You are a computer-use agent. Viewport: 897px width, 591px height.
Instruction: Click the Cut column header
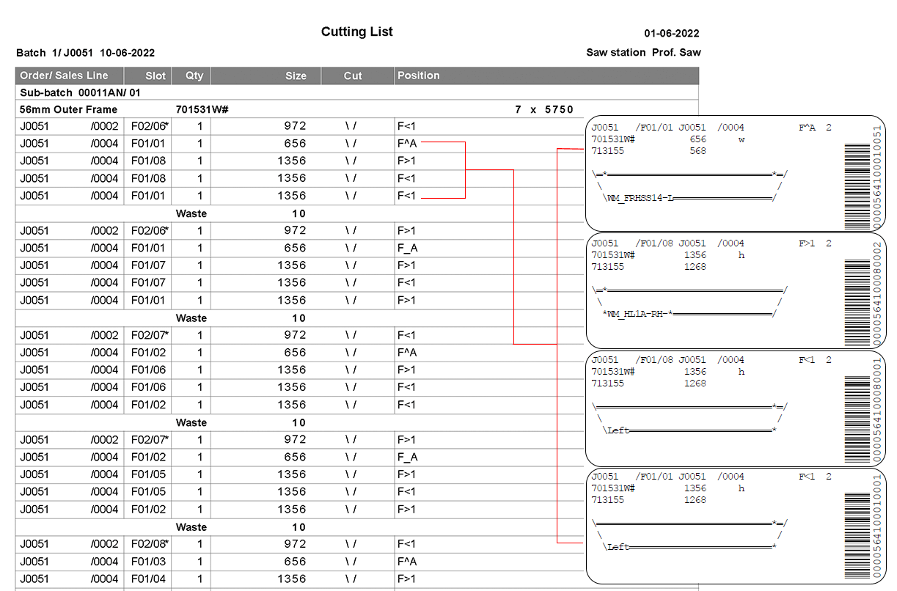pyautogui.click(x=353, y=76)
